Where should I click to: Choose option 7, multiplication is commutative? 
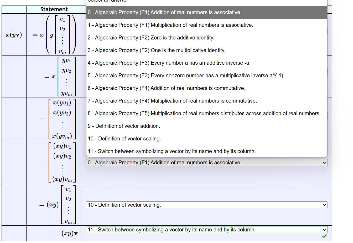207,101
